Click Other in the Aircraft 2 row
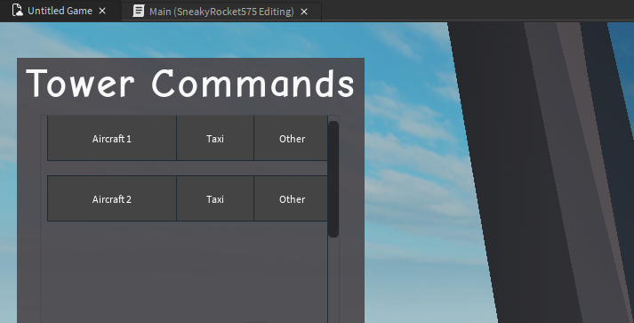Screen dimensions: 634x323 [x=291, y=198]
